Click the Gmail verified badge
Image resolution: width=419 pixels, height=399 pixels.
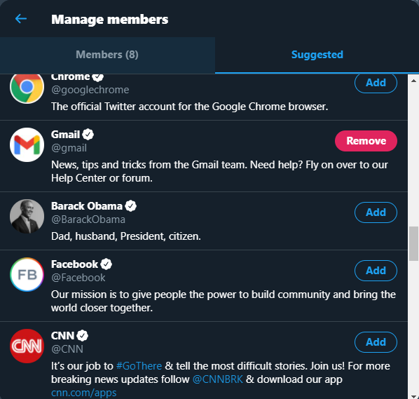pos(88,134)
